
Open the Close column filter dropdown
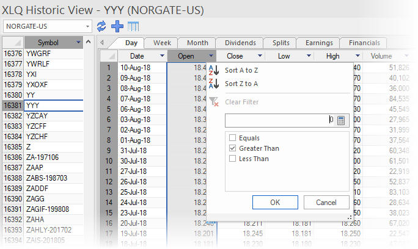pos(260,56)
